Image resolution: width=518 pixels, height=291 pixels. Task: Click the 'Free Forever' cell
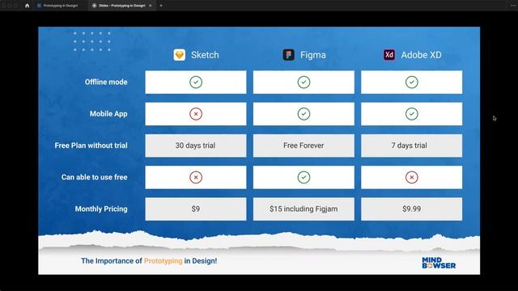(304, 145)
